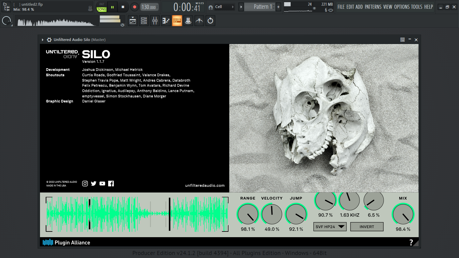Viewport: 459px width, 258px height.
Task: Click the 90.7 % filter knob
Action: (x=325, y=201)
